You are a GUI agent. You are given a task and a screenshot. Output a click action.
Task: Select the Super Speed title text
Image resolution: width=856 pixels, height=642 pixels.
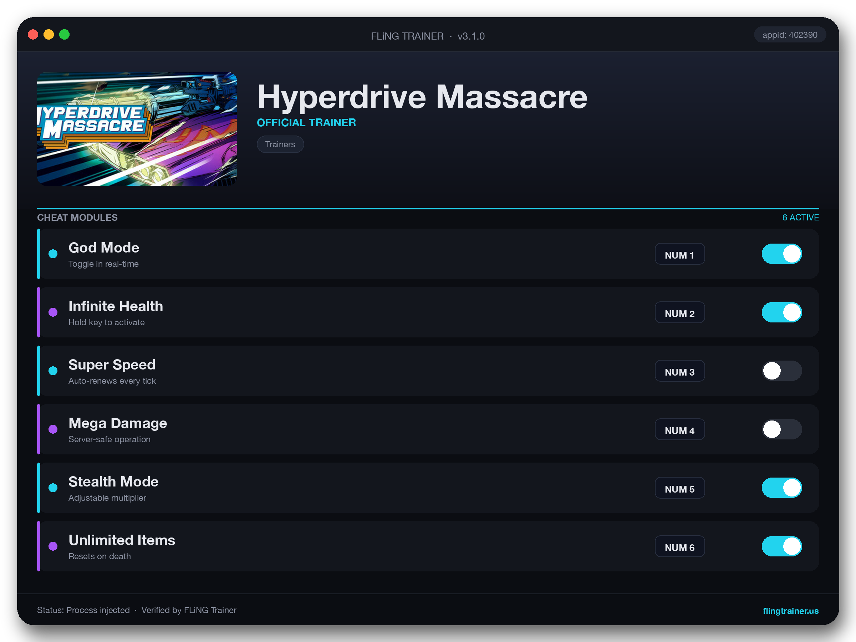(x=112, y=365)
